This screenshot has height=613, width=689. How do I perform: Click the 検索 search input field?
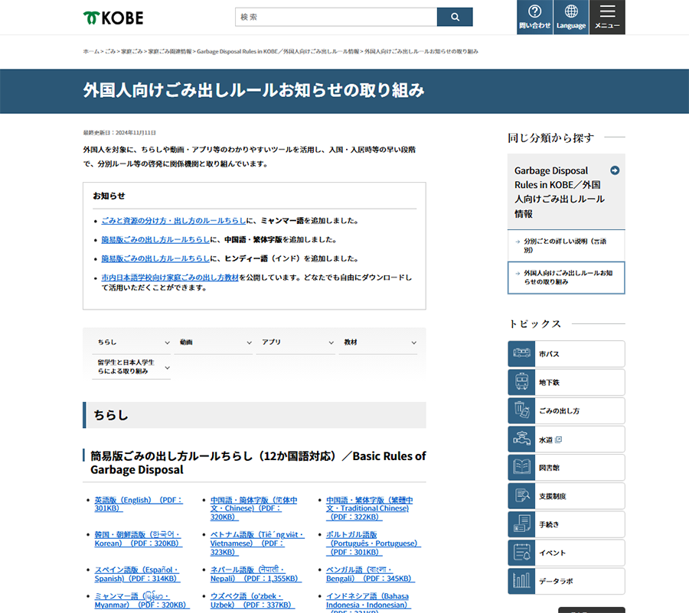335,17
